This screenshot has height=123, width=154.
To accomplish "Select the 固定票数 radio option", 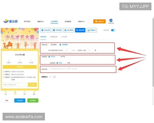I will pyautogui.click(x=53, y=45).
